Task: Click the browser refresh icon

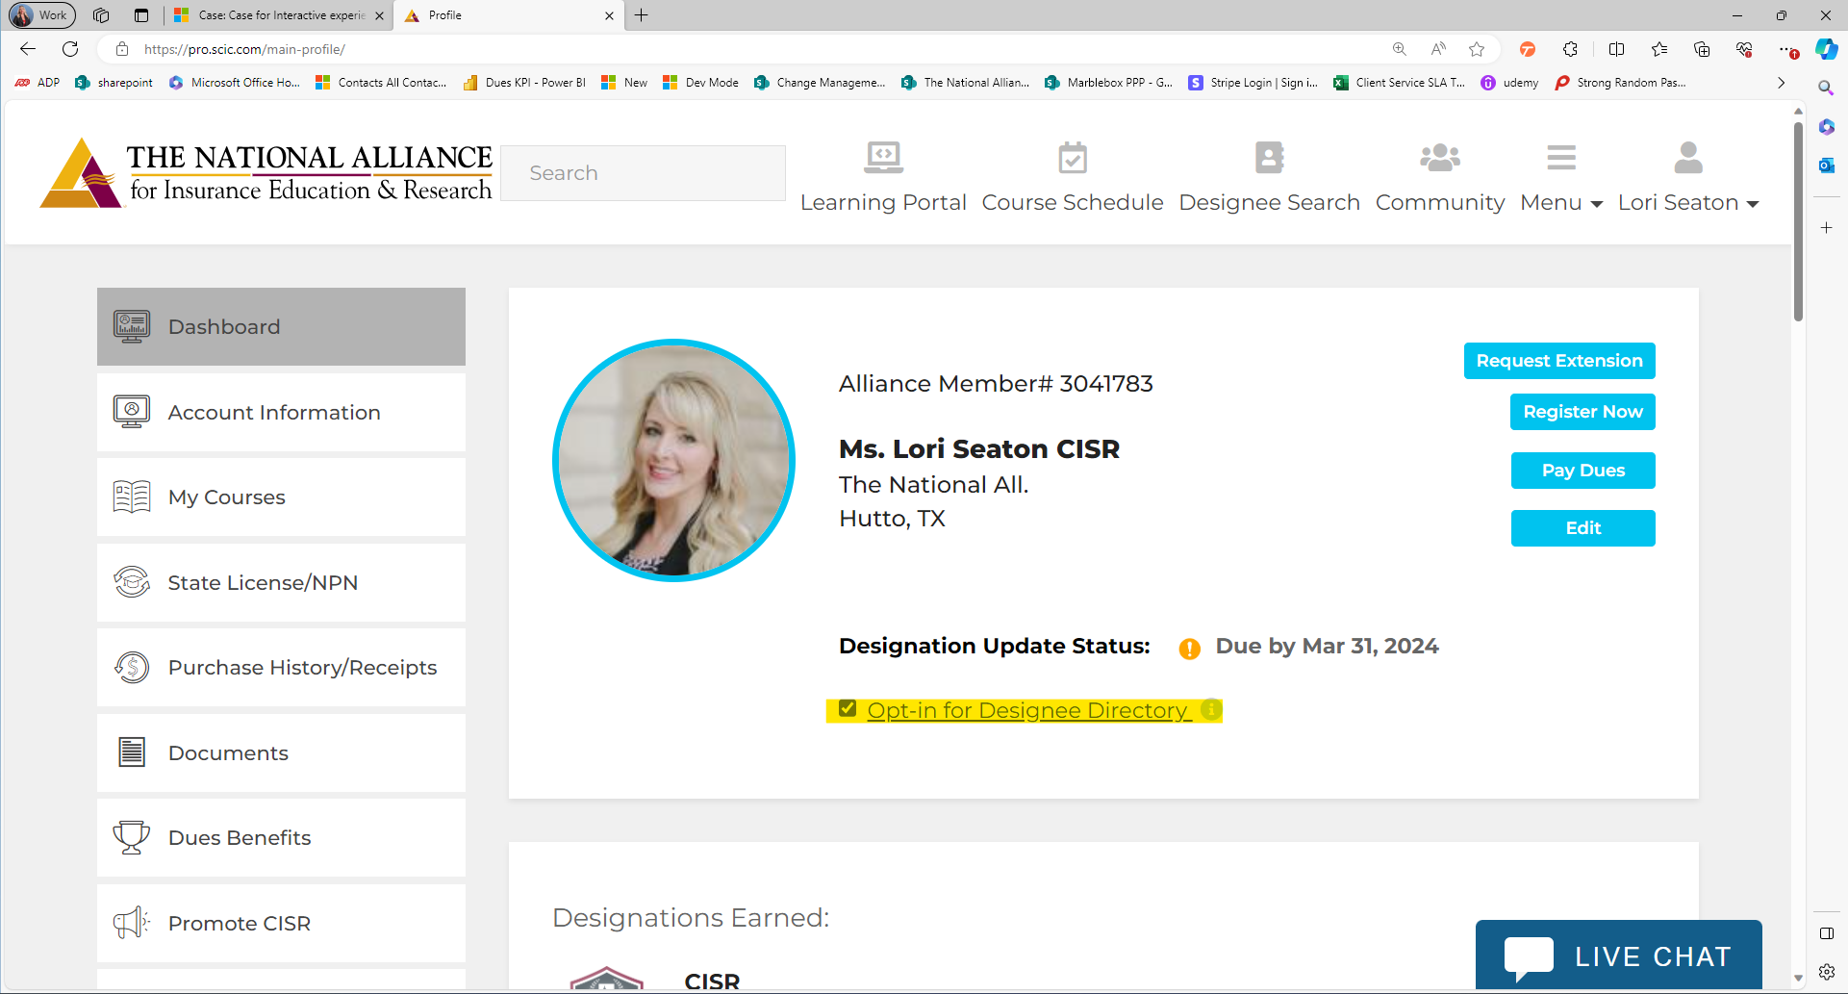Action: [70, 49]
